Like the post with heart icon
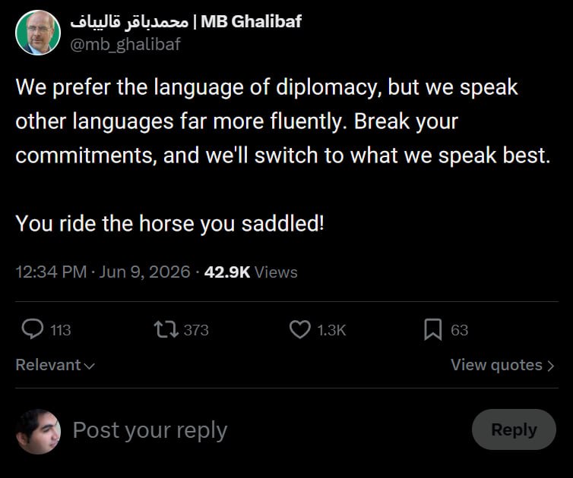 [x=300, y=329]
